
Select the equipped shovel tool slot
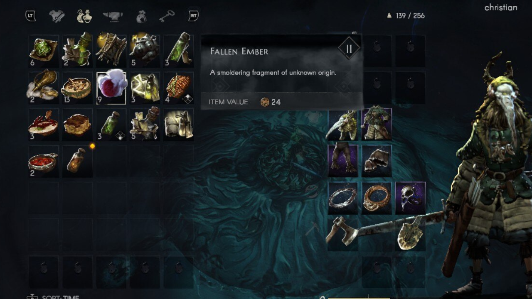410,235
